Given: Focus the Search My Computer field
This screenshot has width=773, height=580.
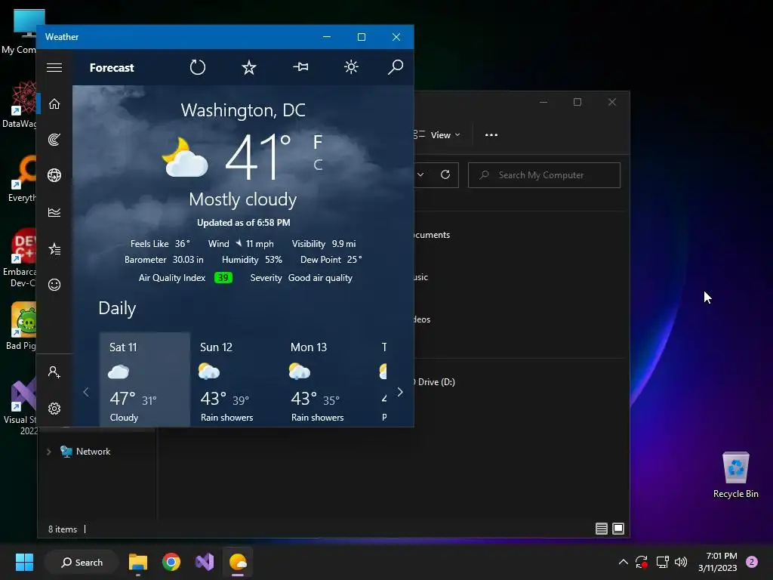Looking at the screenshot, I should tap(544, 175).
